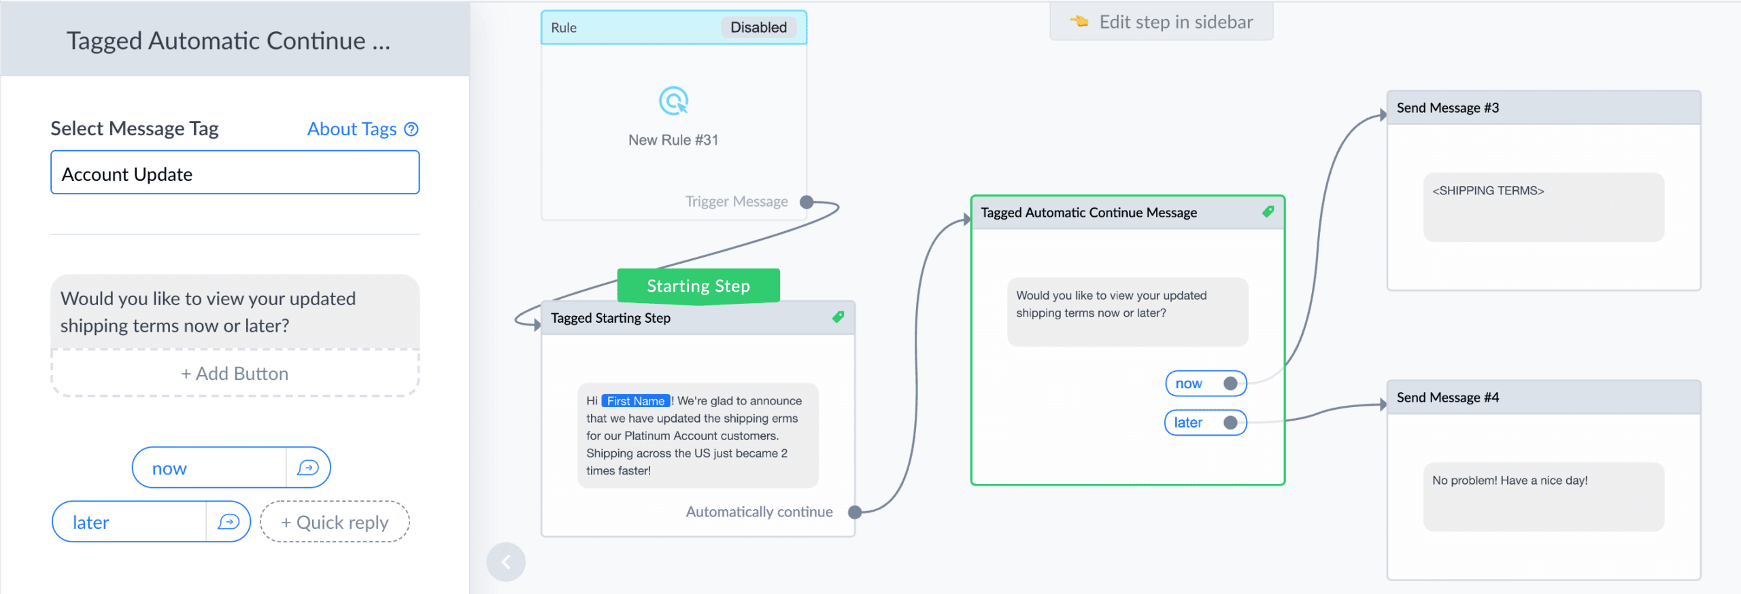Click the 'later' connector in the flow node

[1230, 423]
